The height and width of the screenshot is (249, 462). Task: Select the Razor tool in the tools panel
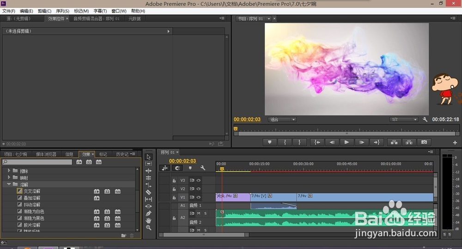point(148,192)
